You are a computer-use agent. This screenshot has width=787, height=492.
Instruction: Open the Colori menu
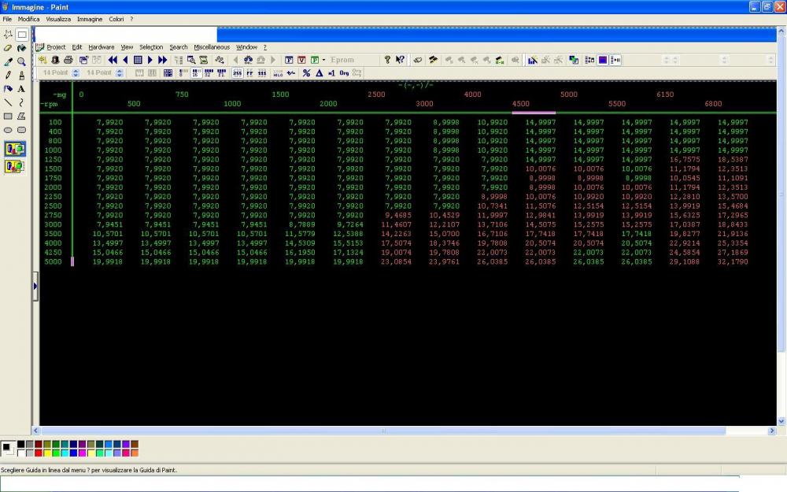[x=116, y=19]
